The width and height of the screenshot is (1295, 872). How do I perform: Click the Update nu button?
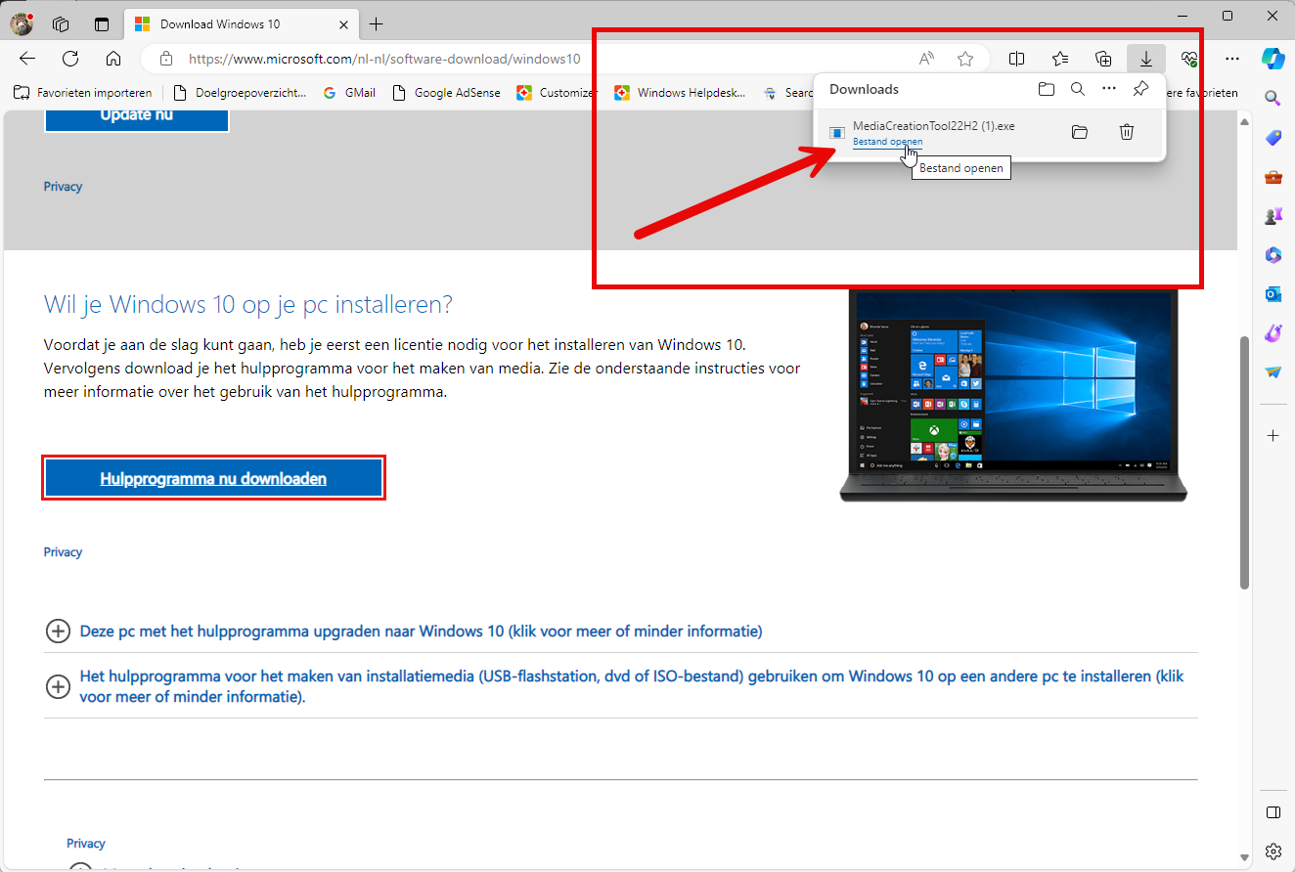[136, 119]
